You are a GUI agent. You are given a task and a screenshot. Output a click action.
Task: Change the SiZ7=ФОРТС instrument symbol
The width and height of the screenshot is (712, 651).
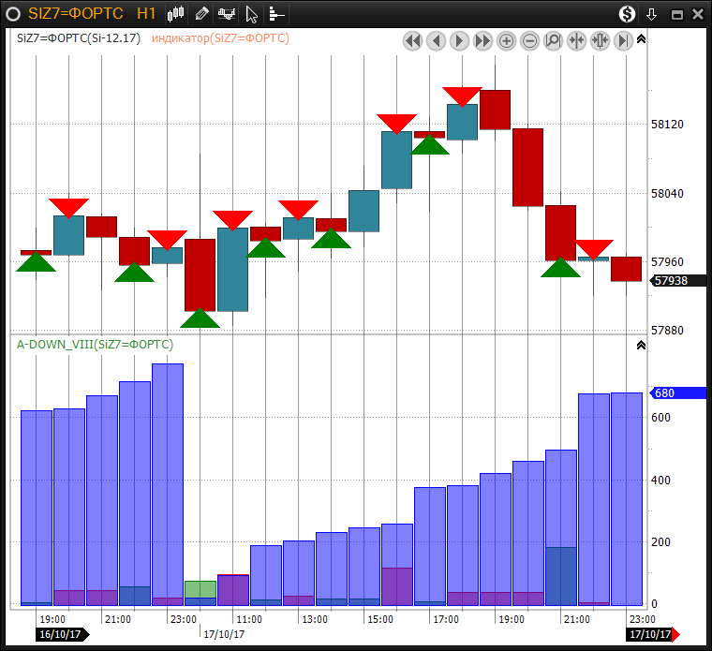click(75, 13)
